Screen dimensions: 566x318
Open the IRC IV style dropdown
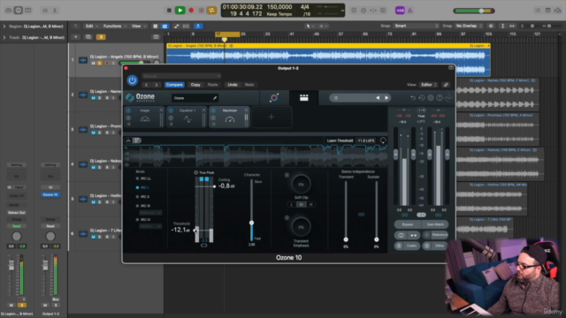[x=150, y=226]
